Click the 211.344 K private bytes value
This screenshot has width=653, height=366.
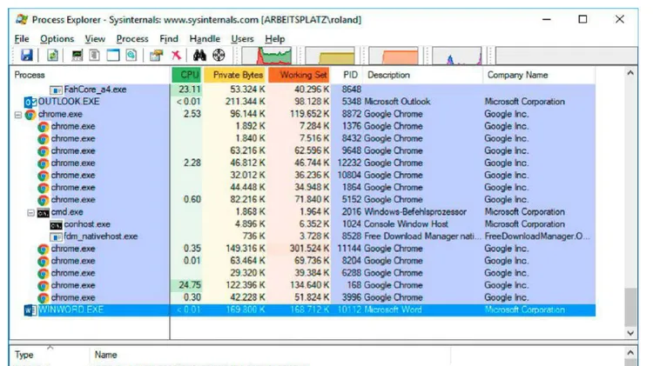point(246,102)
